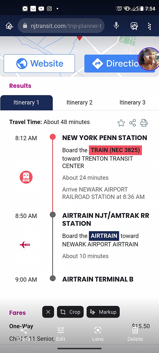This screenshot has width=159, height=353.
Task: Share the itinerary using the share icon
Action: pos(132,123)
